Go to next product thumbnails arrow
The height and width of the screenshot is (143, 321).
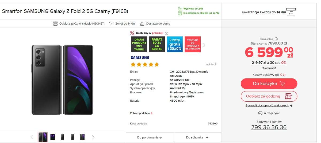coord(93,137)
